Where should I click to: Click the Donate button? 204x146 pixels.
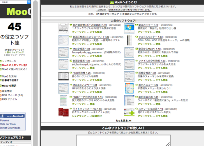coord(101,10)
